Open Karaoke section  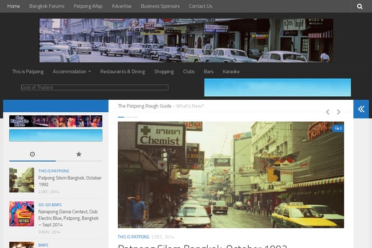pos(231,71)
